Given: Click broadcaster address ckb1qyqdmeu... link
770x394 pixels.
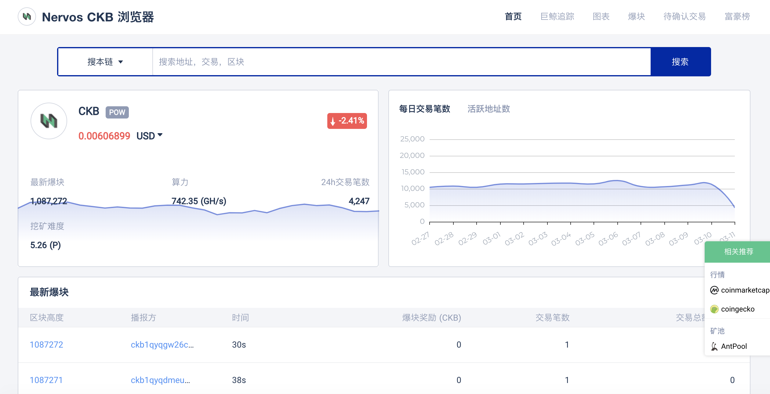Looking at the screenshot, I should (161, 380).
